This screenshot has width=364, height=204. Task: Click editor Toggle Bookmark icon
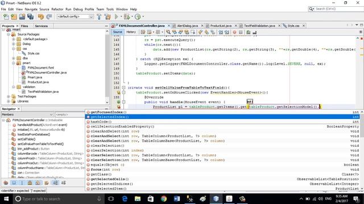coord(213,32)
